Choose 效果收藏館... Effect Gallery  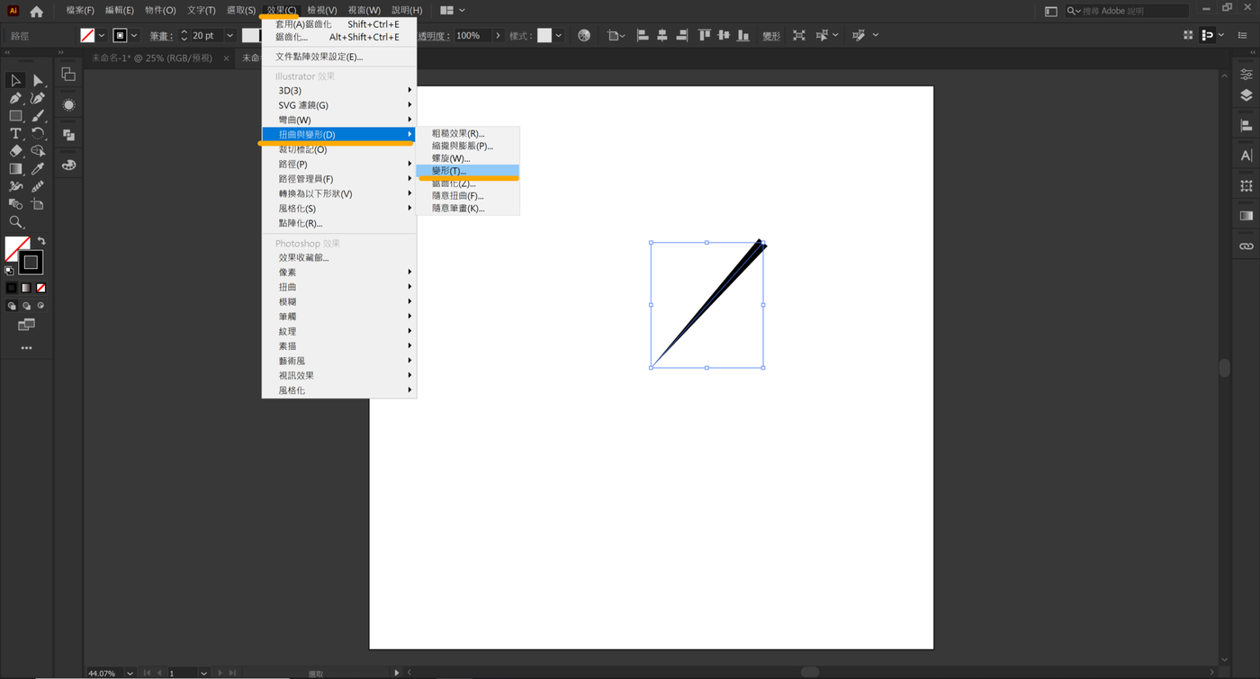tap(338, 257)
